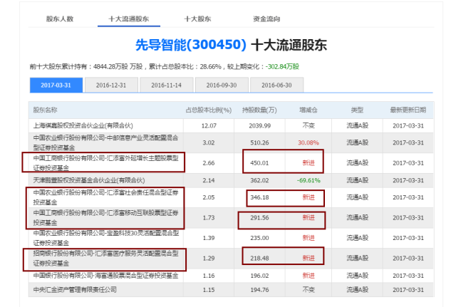Image resolution: width=456 pixels, height=307 pixels.
Task: Click 新进 in the 196.02 row
Action: 309,276
